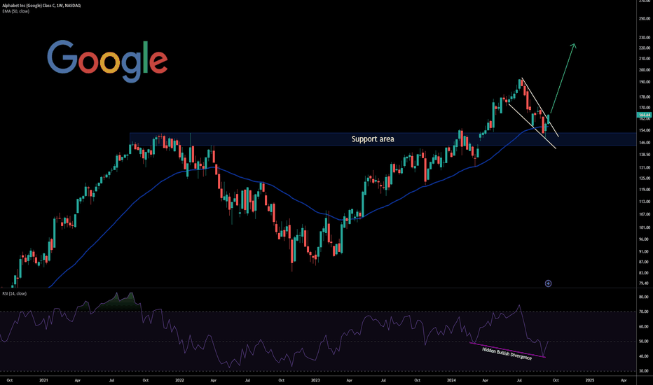Click the 2021 label on the time axis
653x385 pixels.
coord(43,380)
